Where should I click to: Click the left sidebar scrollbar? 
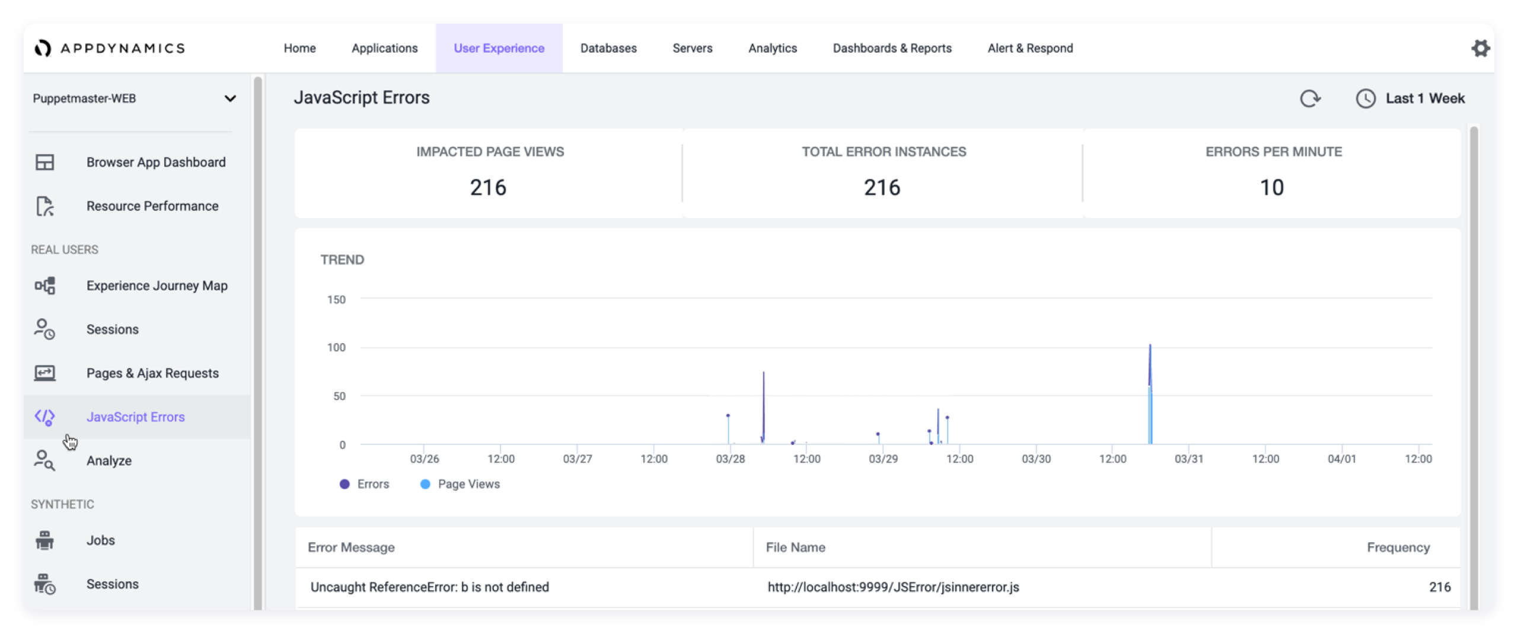pyautogui.click(x=257, y=342)
